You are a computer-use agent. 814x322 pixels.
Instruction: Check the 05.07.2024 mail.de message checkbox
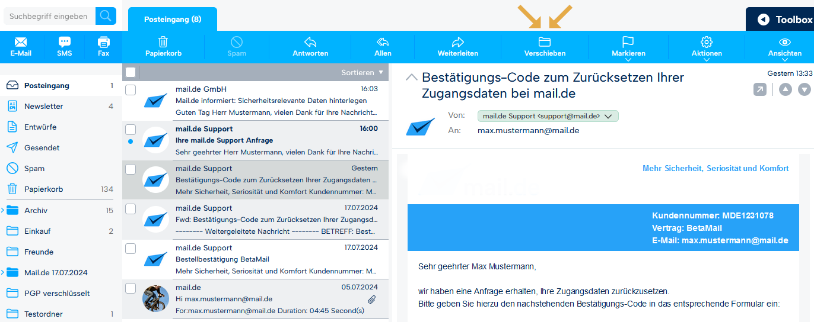131,288
